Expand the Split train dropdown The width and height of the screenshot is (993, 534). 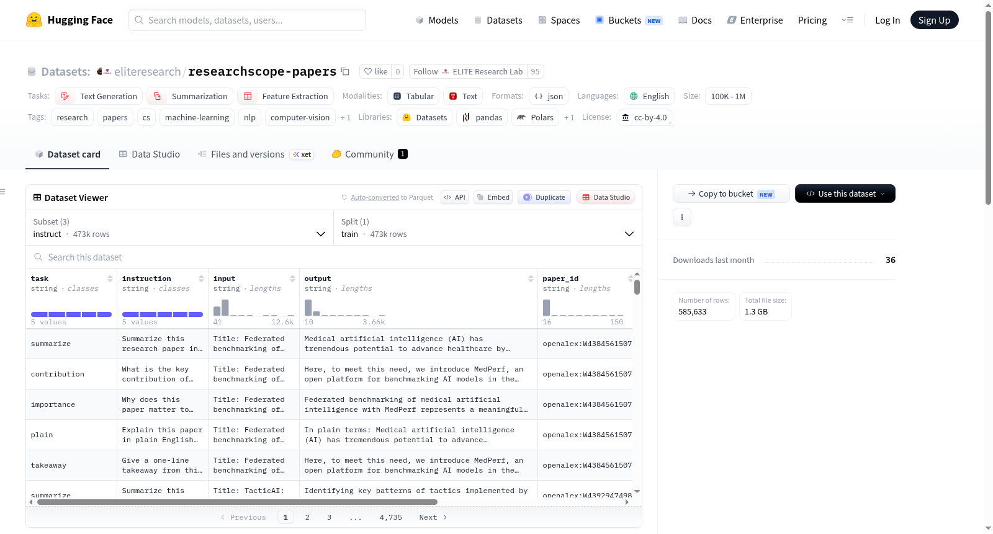point(487,228)
